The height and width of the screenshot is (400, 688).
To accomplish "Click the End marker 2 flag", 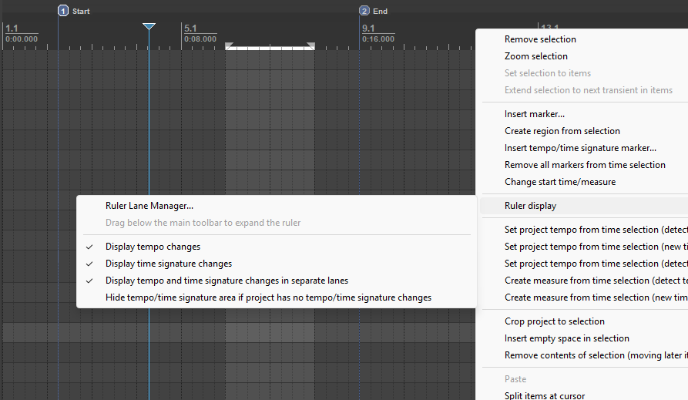I will pos(364,11).
